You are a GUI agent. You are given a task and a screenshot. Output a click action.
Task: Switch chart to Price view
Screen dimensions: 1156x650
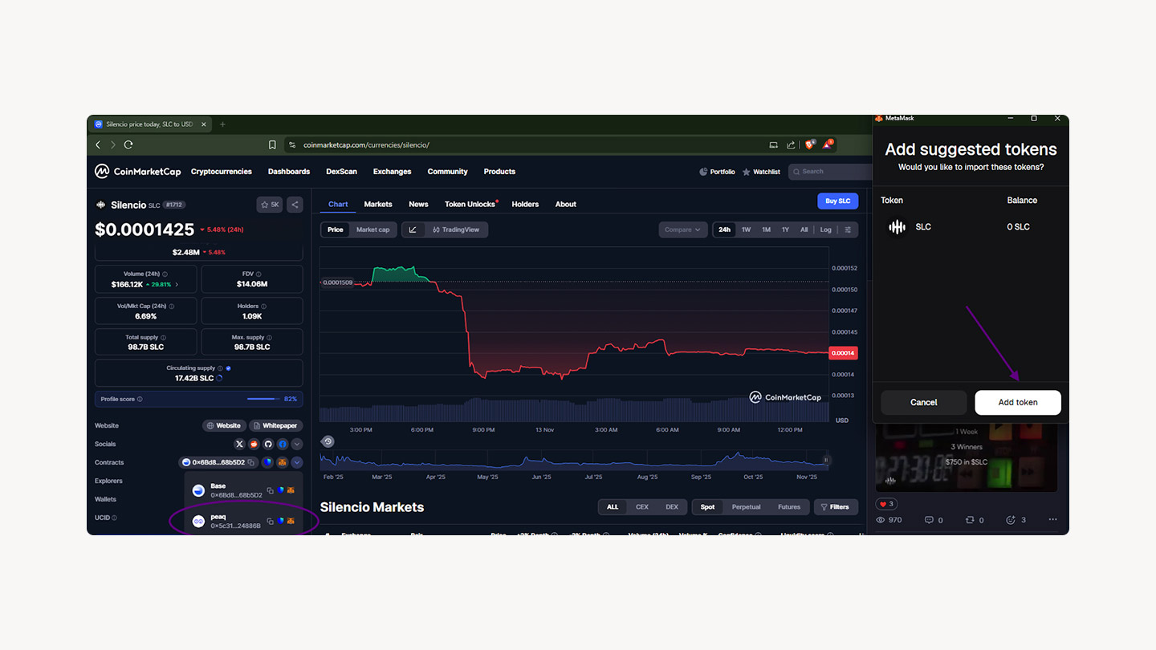(x=336, y=230)
